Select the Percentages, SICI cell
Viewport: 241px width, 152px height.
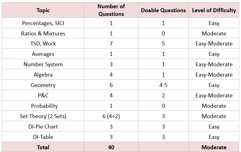pos(43,23)
